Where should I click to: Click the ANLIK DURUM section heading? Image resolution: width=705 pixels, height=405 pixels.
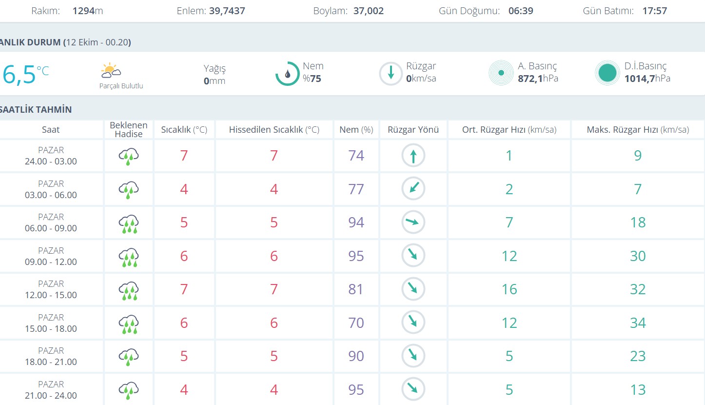[x=65, y=42]
